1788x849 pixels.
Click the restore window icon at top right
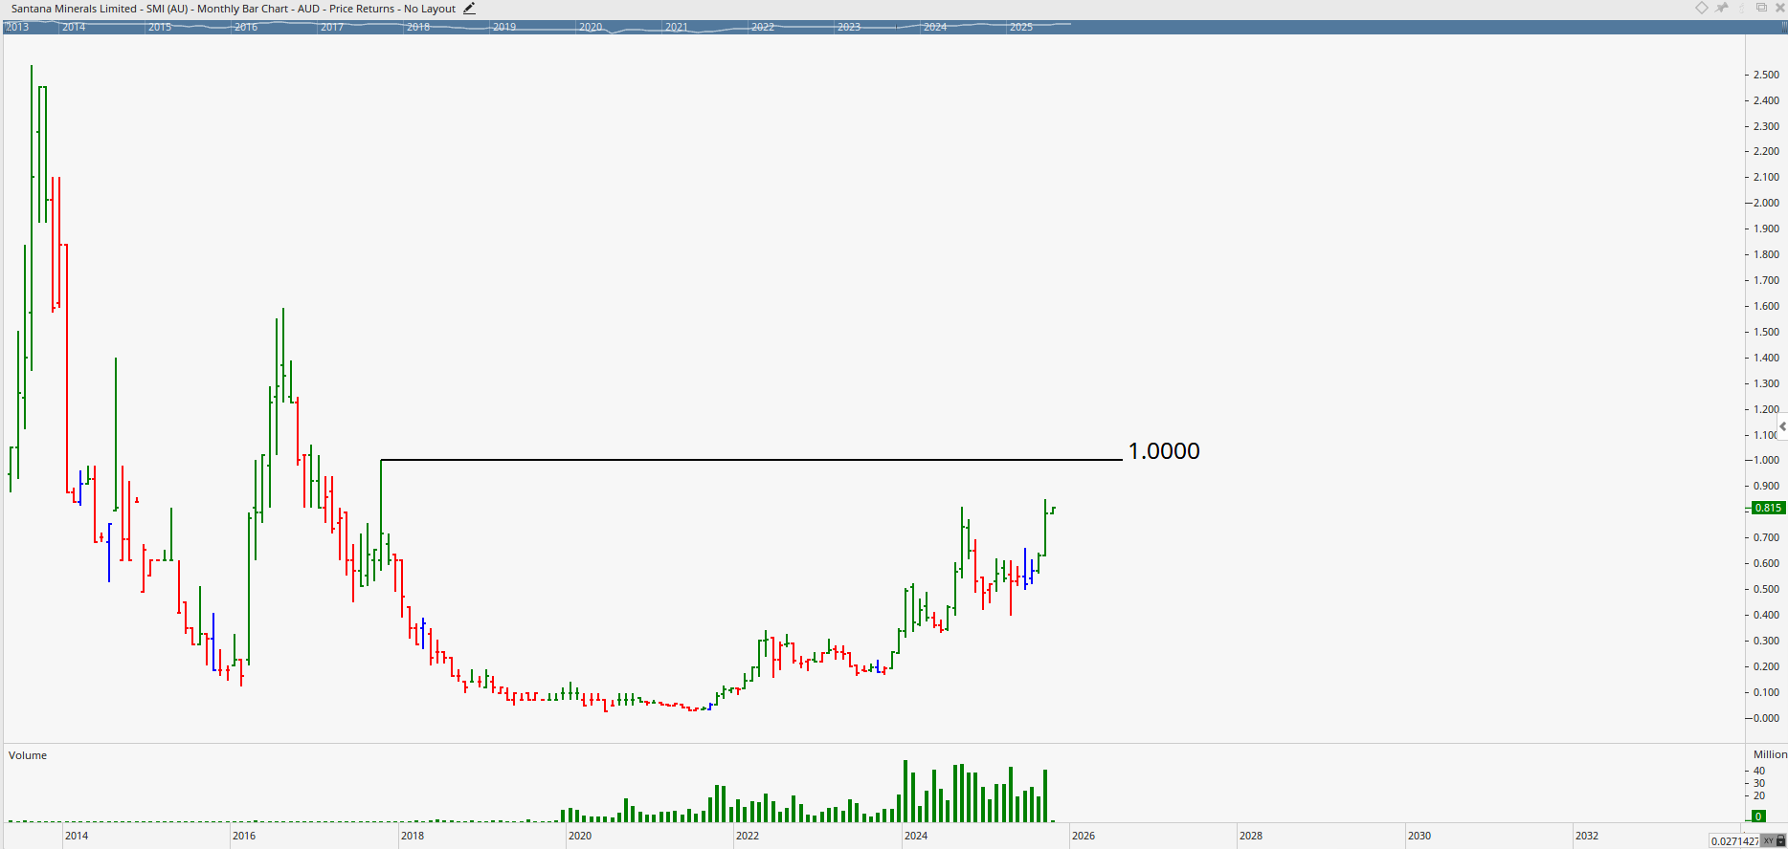[x=1761, y=8]
